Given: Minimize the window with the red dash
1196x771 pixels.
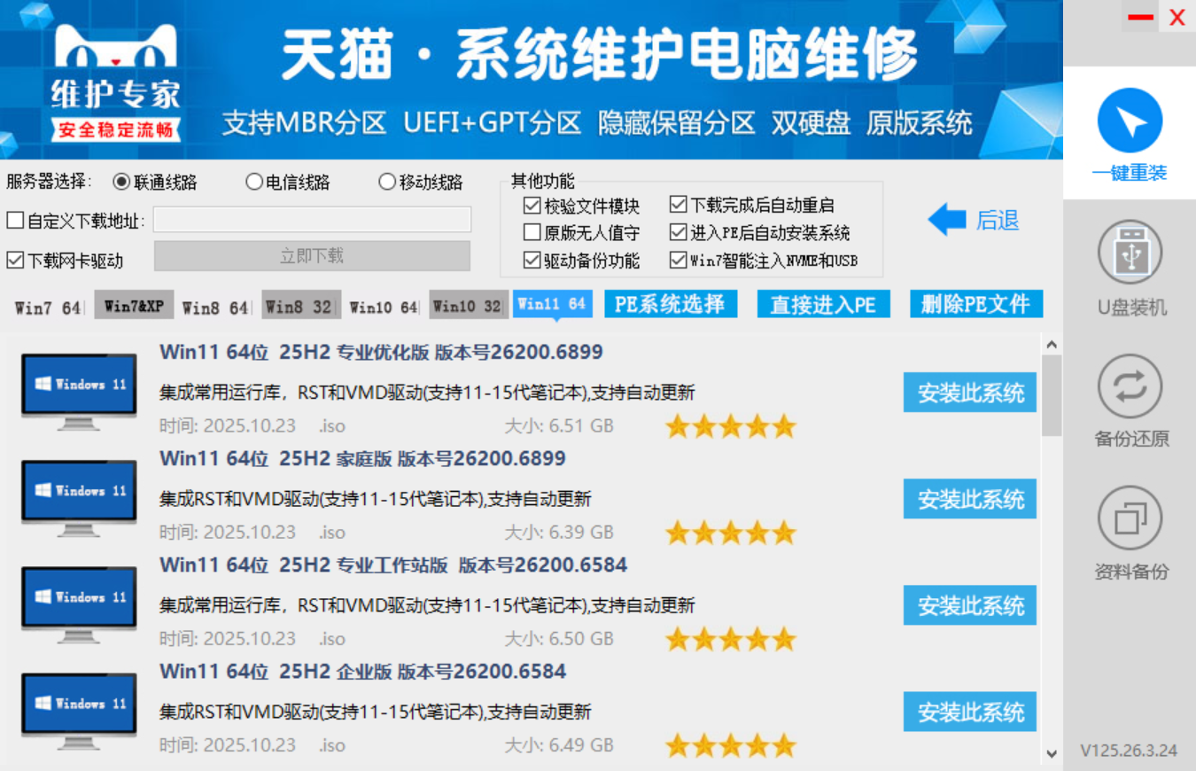Looking at the screenshot, I should coord(1140,17).
